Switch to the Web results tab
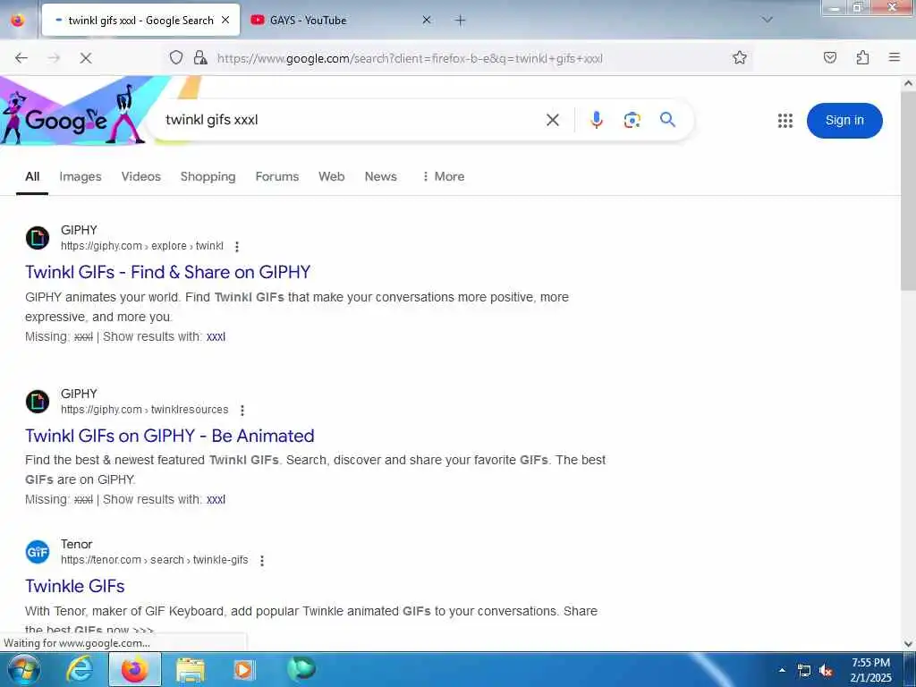 (x=331, y=176)
